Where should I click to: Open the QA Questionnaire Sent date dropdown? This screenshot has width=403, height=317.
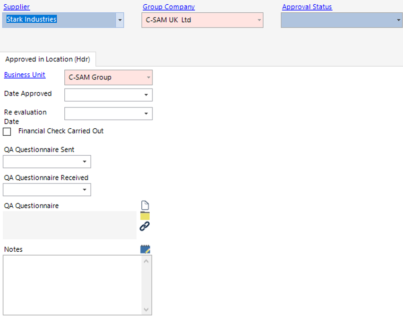coord(85,162)
